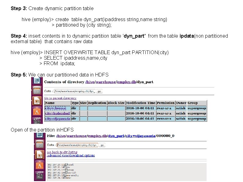Follow /hive link in Contents of directory heading

coord(90,82)
